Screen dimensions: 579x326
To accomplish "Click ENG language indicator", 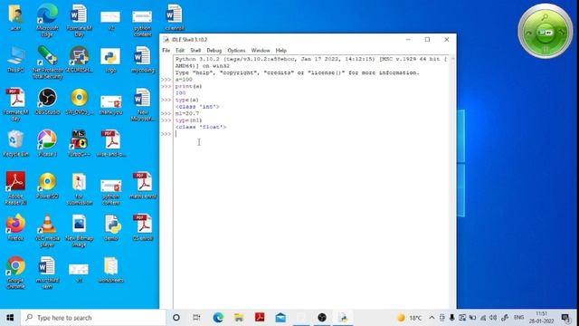I will click(x=518, y=318).
